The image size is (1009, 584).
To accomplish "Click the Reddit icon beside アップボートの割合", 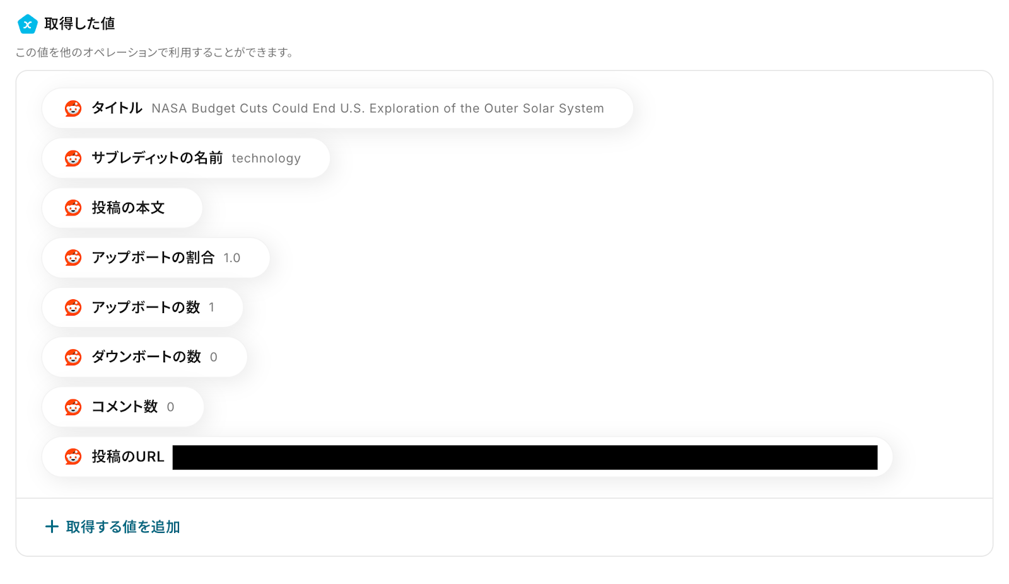I will tap(73, 258).
